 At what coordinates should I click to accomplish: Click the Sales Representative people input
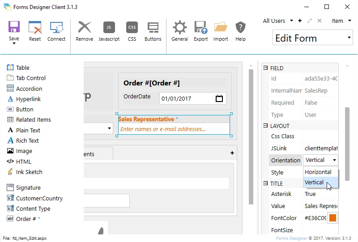tap(174, 129)
